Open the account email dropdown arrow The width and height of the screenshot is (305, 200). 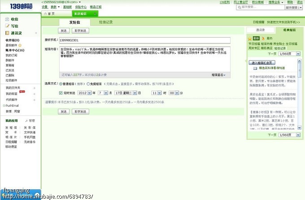[x=80, y=2]
